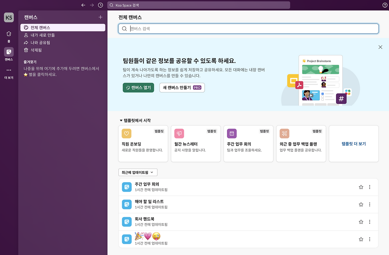Screen dimensions: 389x255
Task: Click the 캔버스 열기 button
Action: pos(138,88)
